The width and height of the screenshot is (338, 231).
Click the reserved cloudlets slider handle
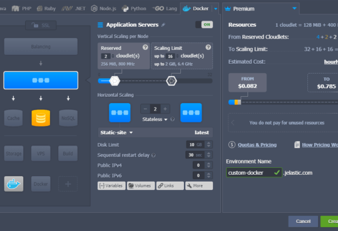(115, 81)
